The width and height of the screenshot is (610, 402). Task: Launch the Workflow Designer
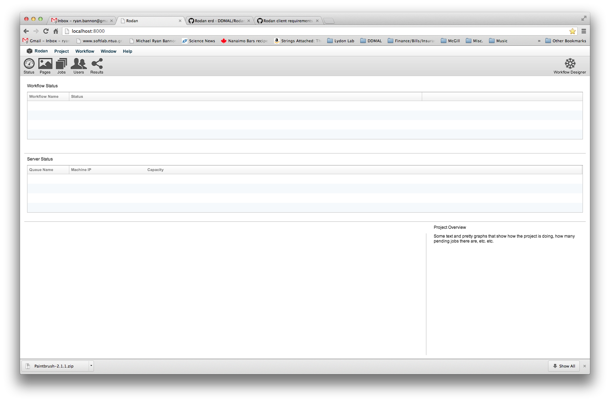coord(570,66)
